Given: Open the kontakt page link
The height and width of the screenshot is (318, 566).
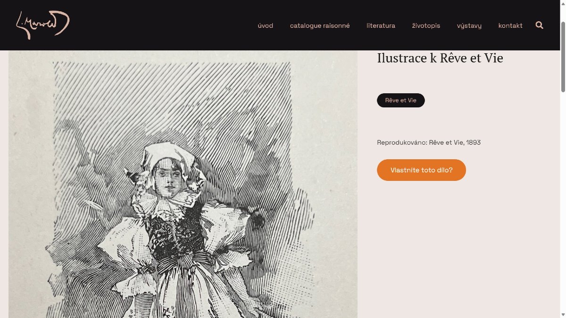Looking at the screenshot, I should 510,25.
